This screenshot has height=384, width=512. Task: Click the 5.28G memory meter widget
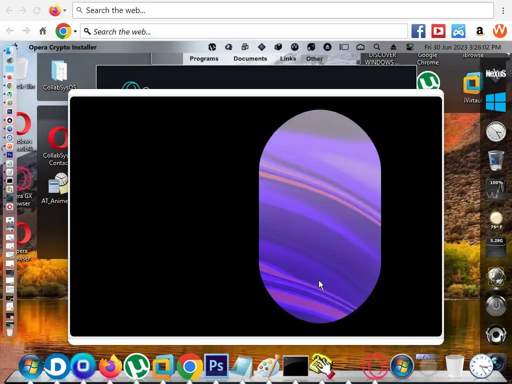point(495,247)
